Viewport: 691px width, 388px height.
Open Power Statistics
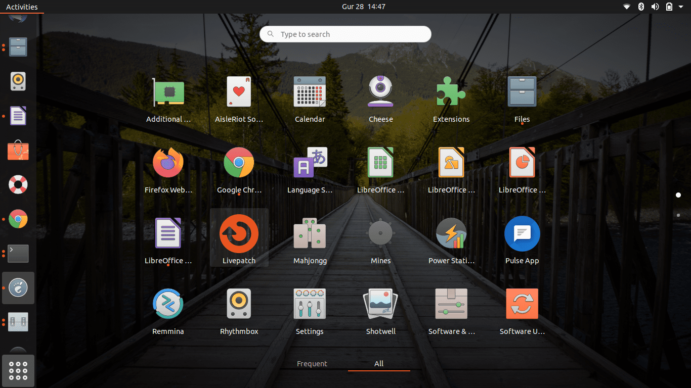pos(451,241)
